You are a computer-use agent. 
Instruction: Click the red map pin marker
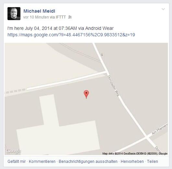(86, 94)
